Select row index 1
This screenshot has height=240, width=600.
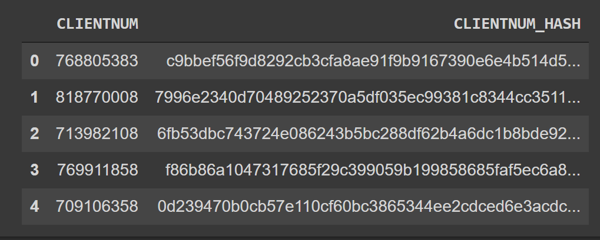point(34,97)
